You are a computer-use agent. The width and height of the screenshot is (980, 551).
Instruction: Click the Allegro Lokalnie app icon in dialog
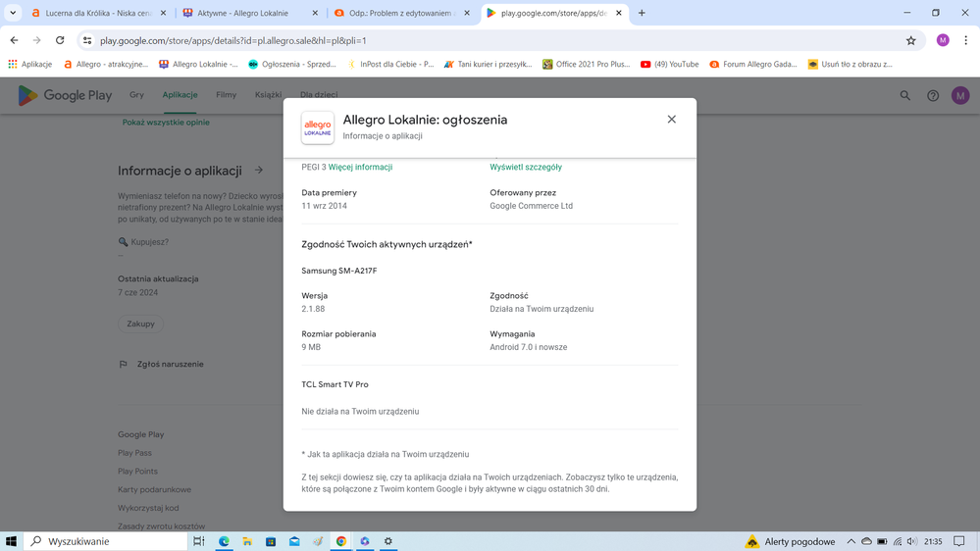318,128
